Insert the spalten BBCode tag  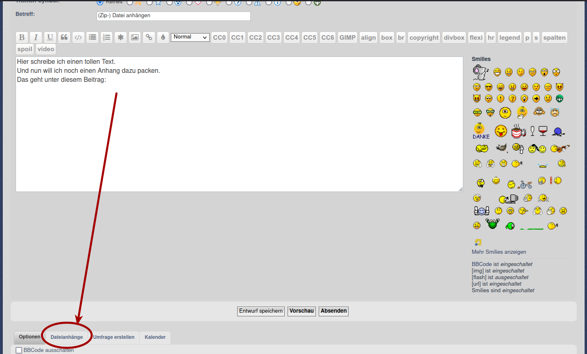[554, 38]
